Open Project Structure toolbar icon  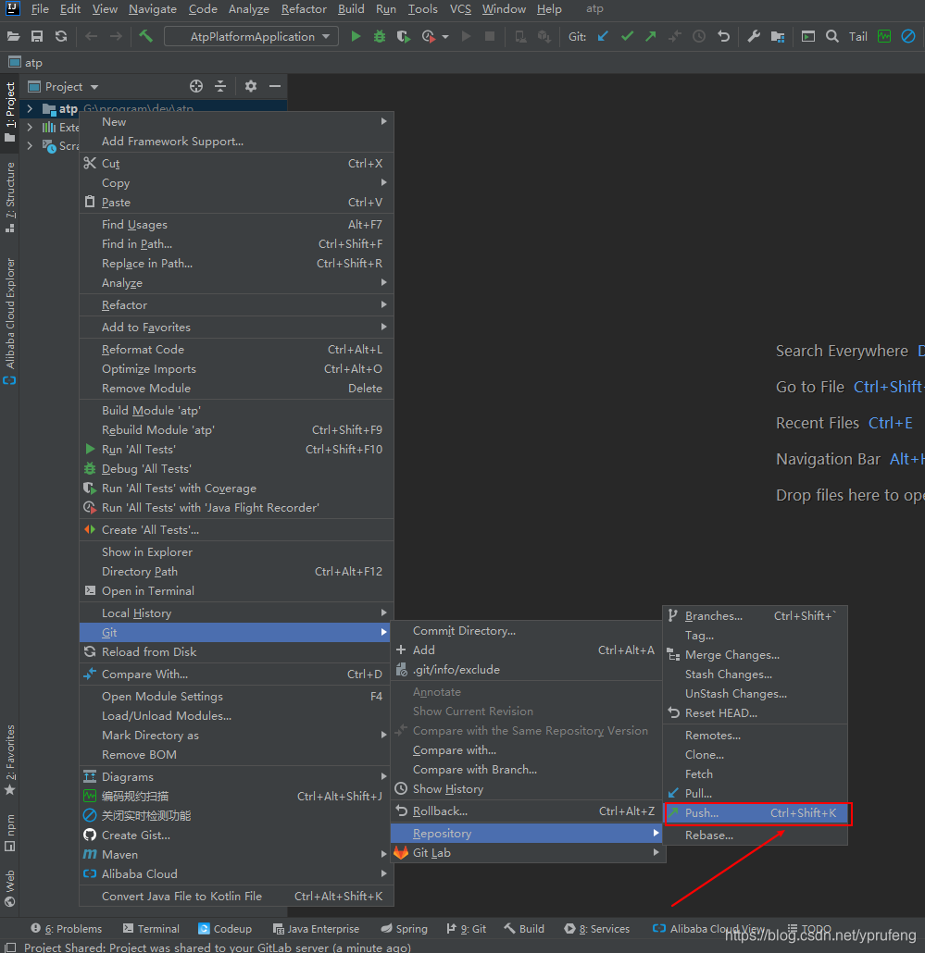point(777,36)
